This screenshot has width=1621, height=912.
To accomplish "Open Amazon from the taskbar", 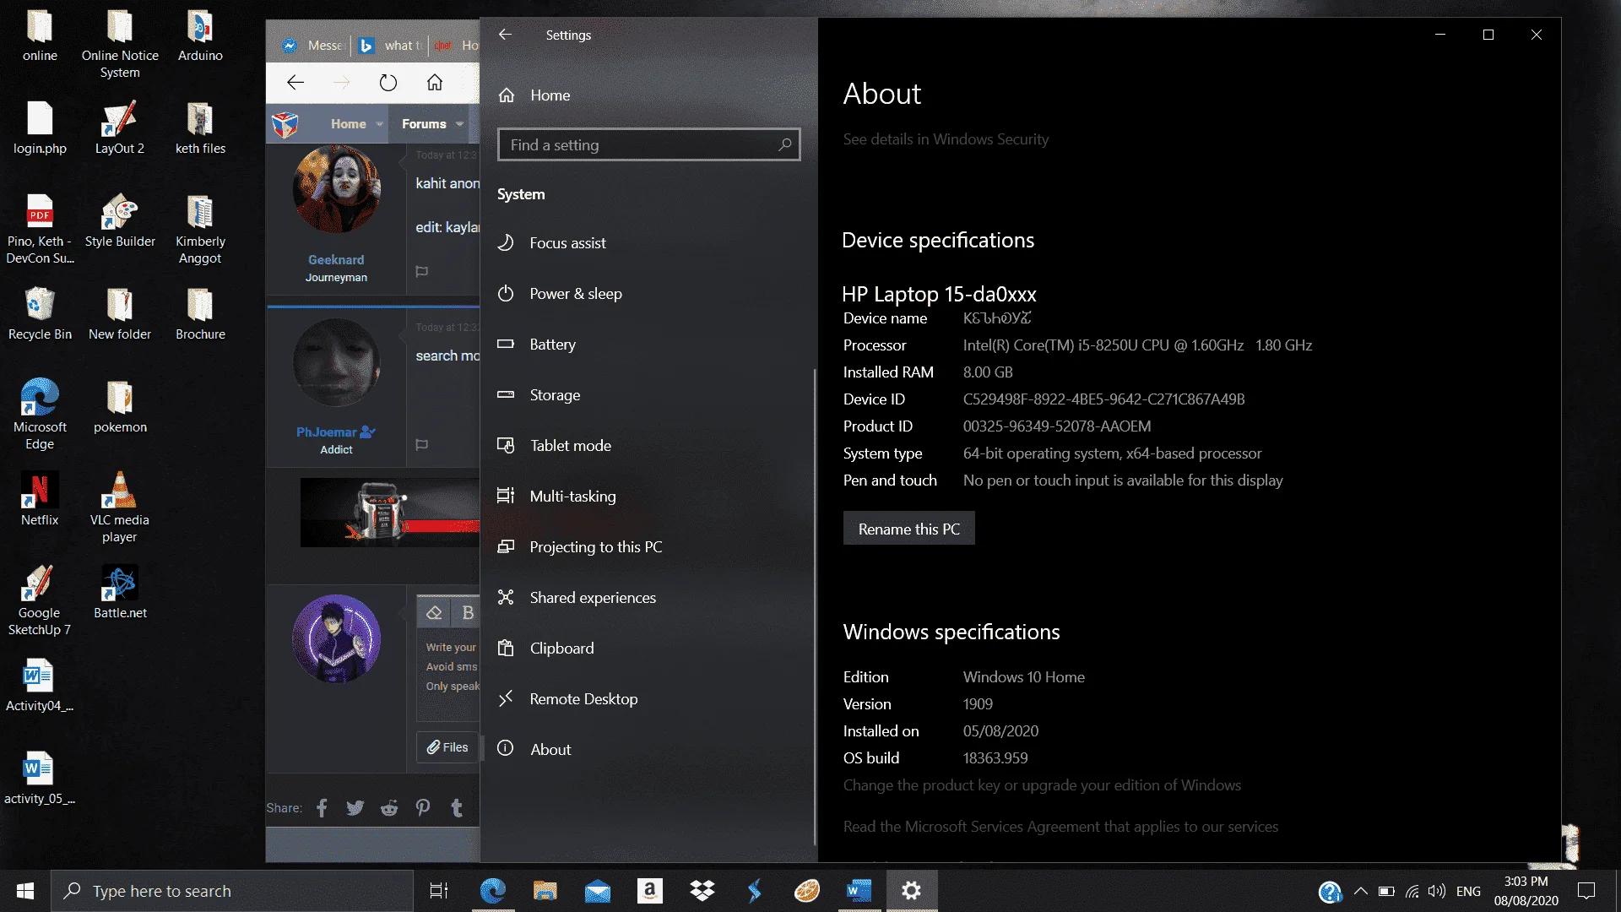I will coord(650,891).
